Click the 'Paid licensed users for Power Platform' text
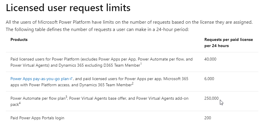Screen dimensions: 261x126 tap(45, 59)
